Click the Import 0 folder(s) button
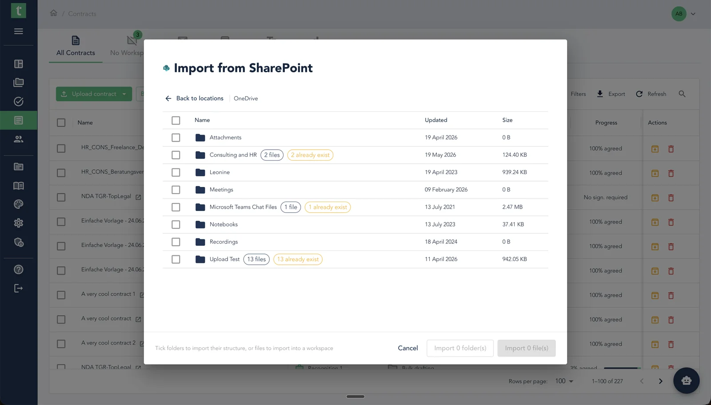The width and height of the screenshot is (711, 405). click(x=460, y=348)
